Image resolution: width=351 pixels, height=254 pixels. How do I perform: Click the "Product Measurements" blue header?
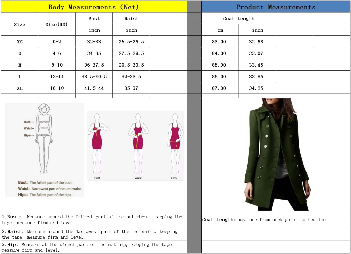coord(276,7)
